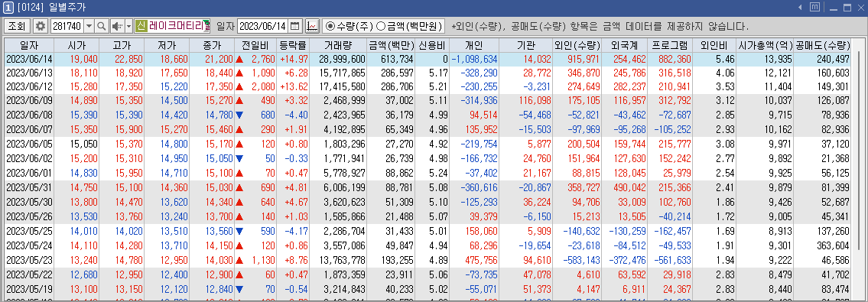This screenshot has width=868, height=302.
Task: Select the 2023/06/09 date cell
Action: (x=29, y=101)
